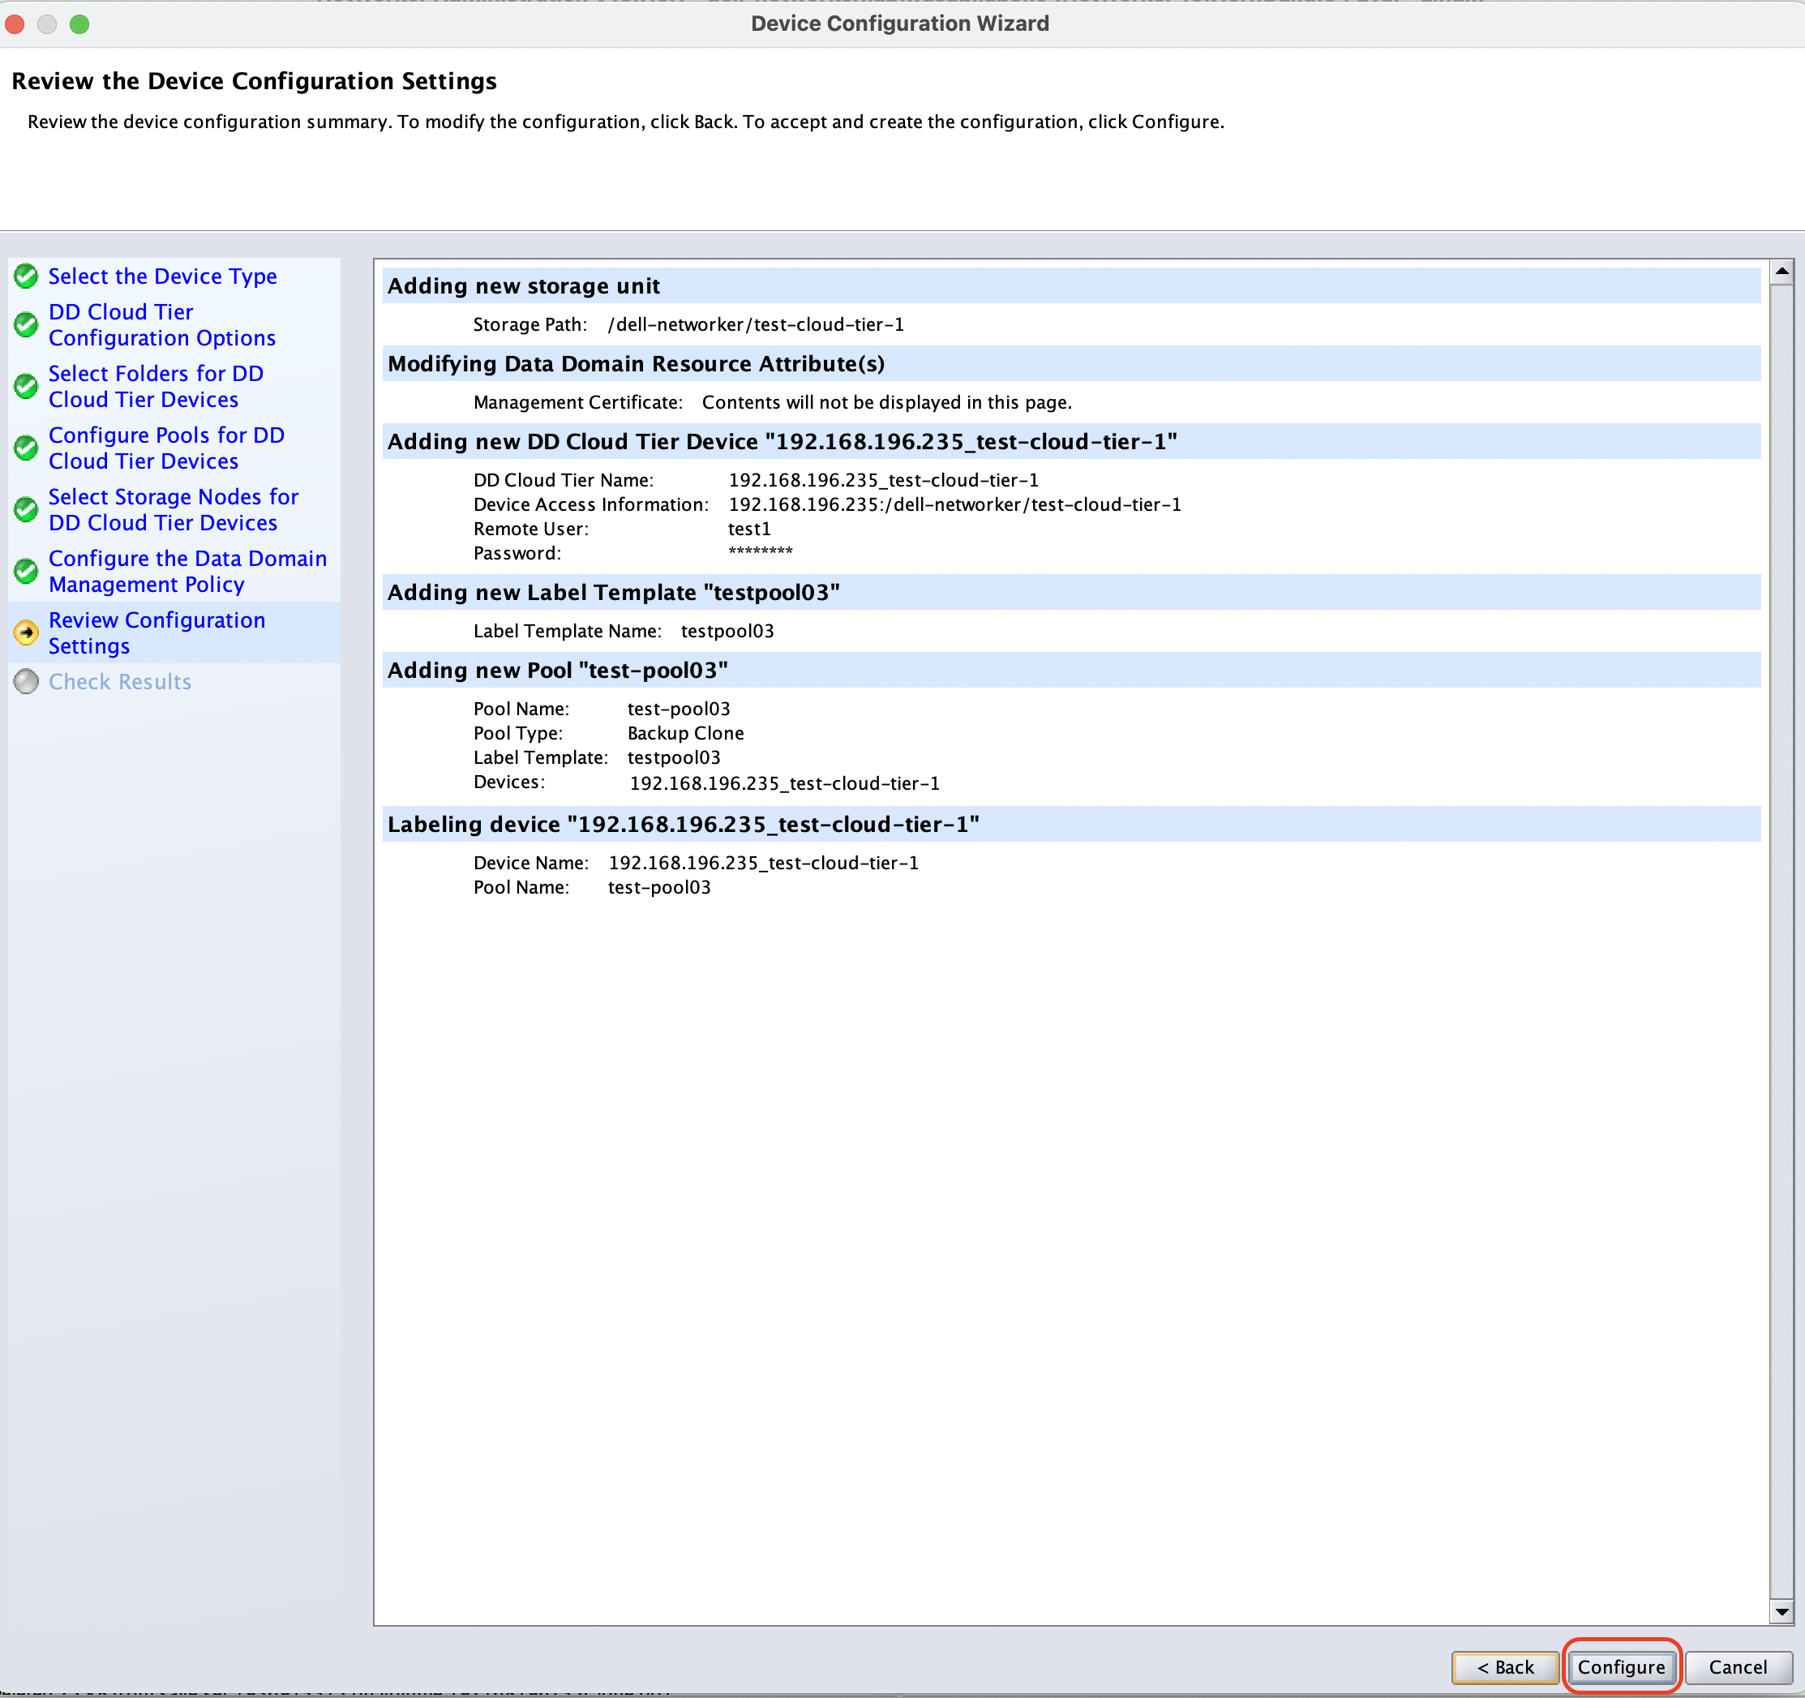Screen dimensions: 1805x1698
Task: Click the Adding new Label Template header
Action: point(1071,593)
